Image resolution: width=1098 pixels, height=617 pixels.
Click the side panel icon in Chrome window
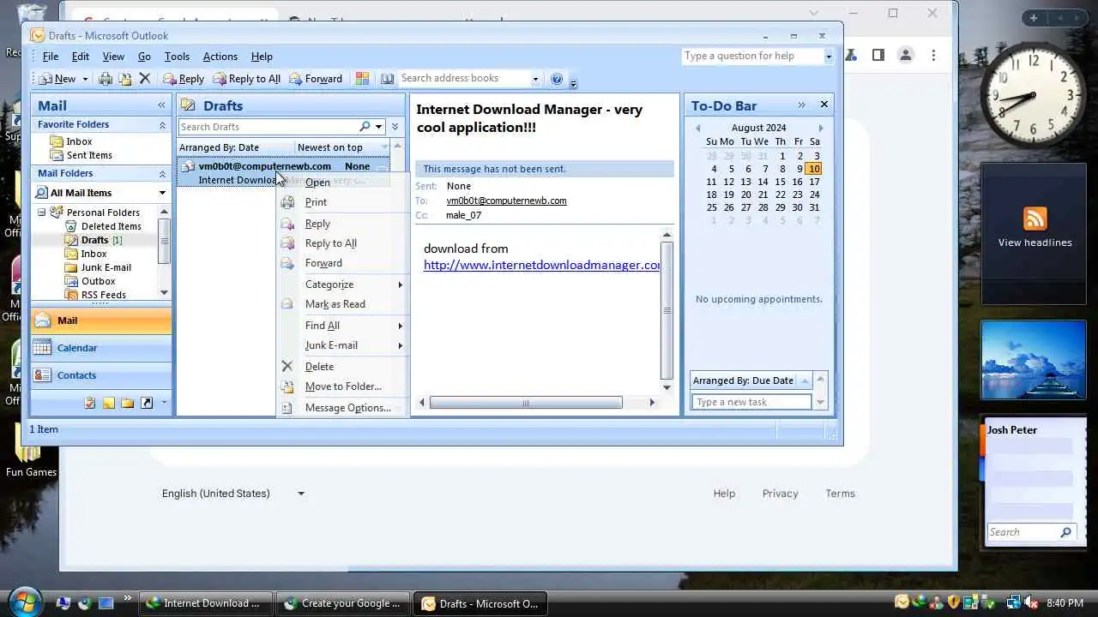(x=878, y=55)
